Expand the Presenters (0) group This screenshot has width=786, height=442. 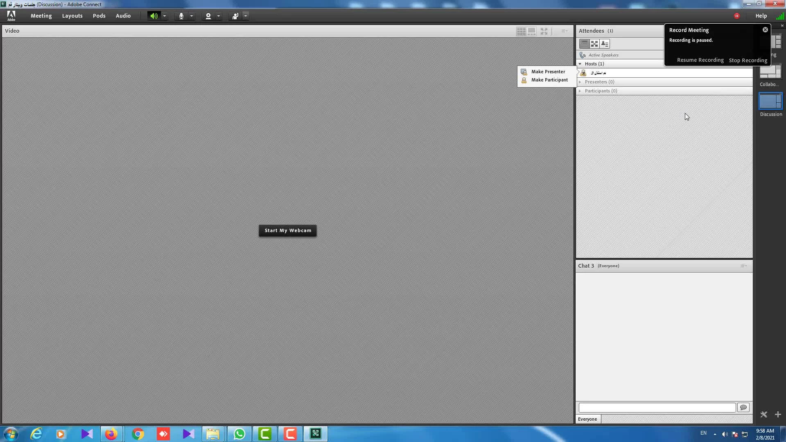(580, 82)
